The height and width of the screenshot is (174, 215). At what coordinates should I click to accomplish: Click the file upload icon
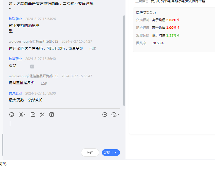click(x=33, y=115)
